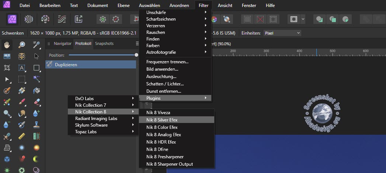Expand the Astrofotografie submenu
The height and width of the screenshot is (173, 386).
click(175, 52)
